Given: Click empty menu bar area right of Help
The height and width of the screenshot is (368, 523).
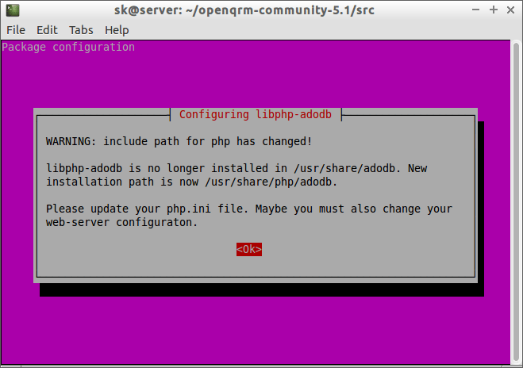Looking at the screenshot, I should tap(317, 30).
